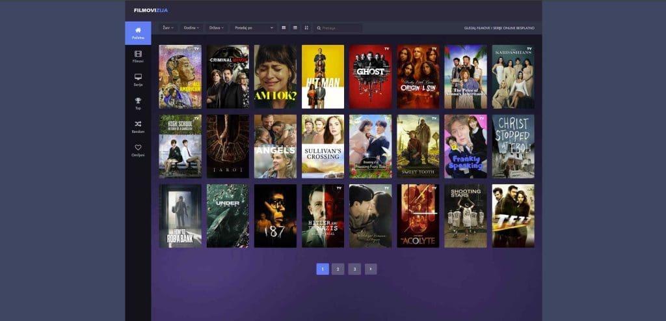Open the Omiljeni heart favorites item
Screen dimensions: 666x321
138,150
